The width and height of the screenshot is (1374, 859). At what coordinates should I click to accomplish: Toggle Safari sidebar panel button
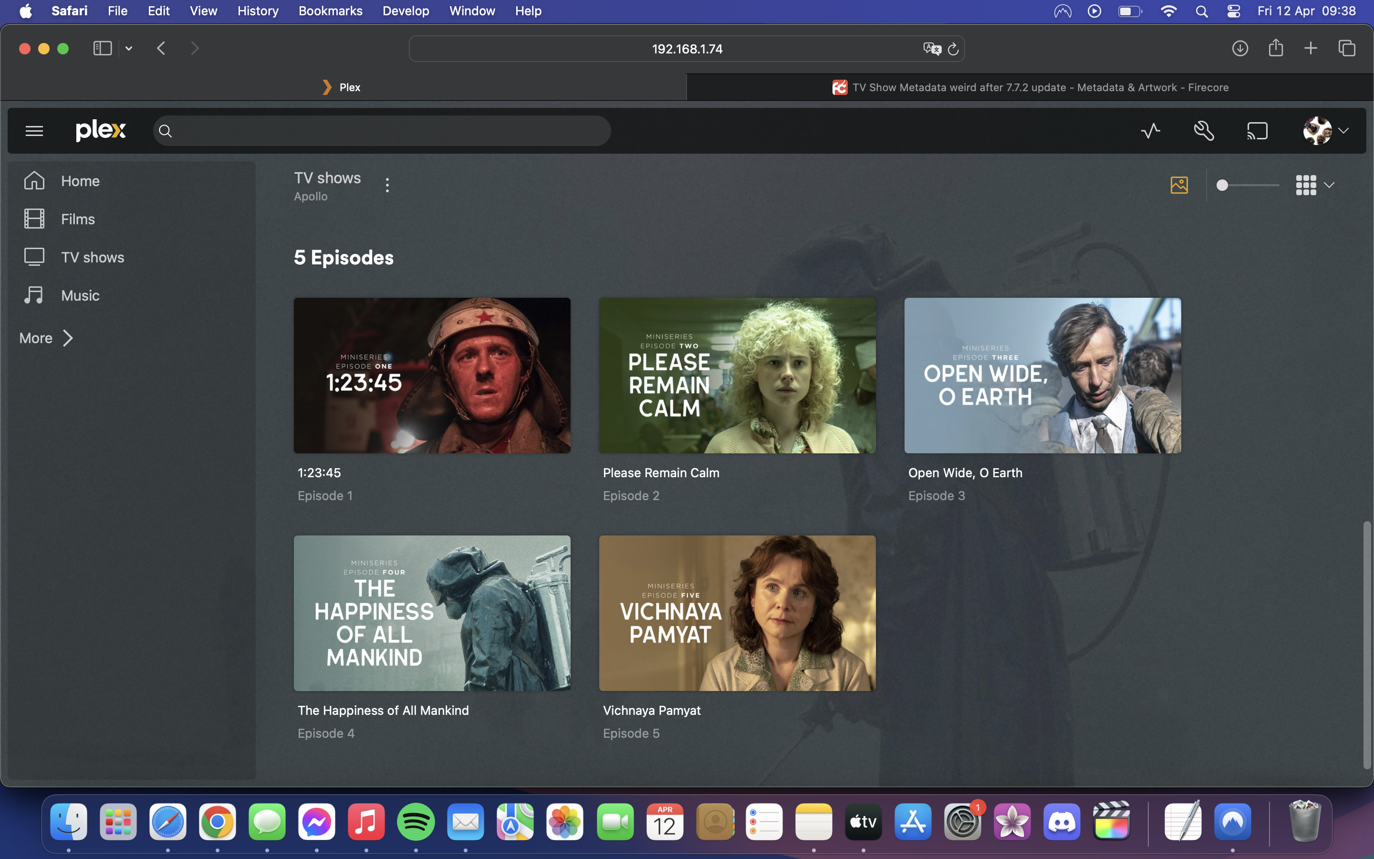(102, 48)
